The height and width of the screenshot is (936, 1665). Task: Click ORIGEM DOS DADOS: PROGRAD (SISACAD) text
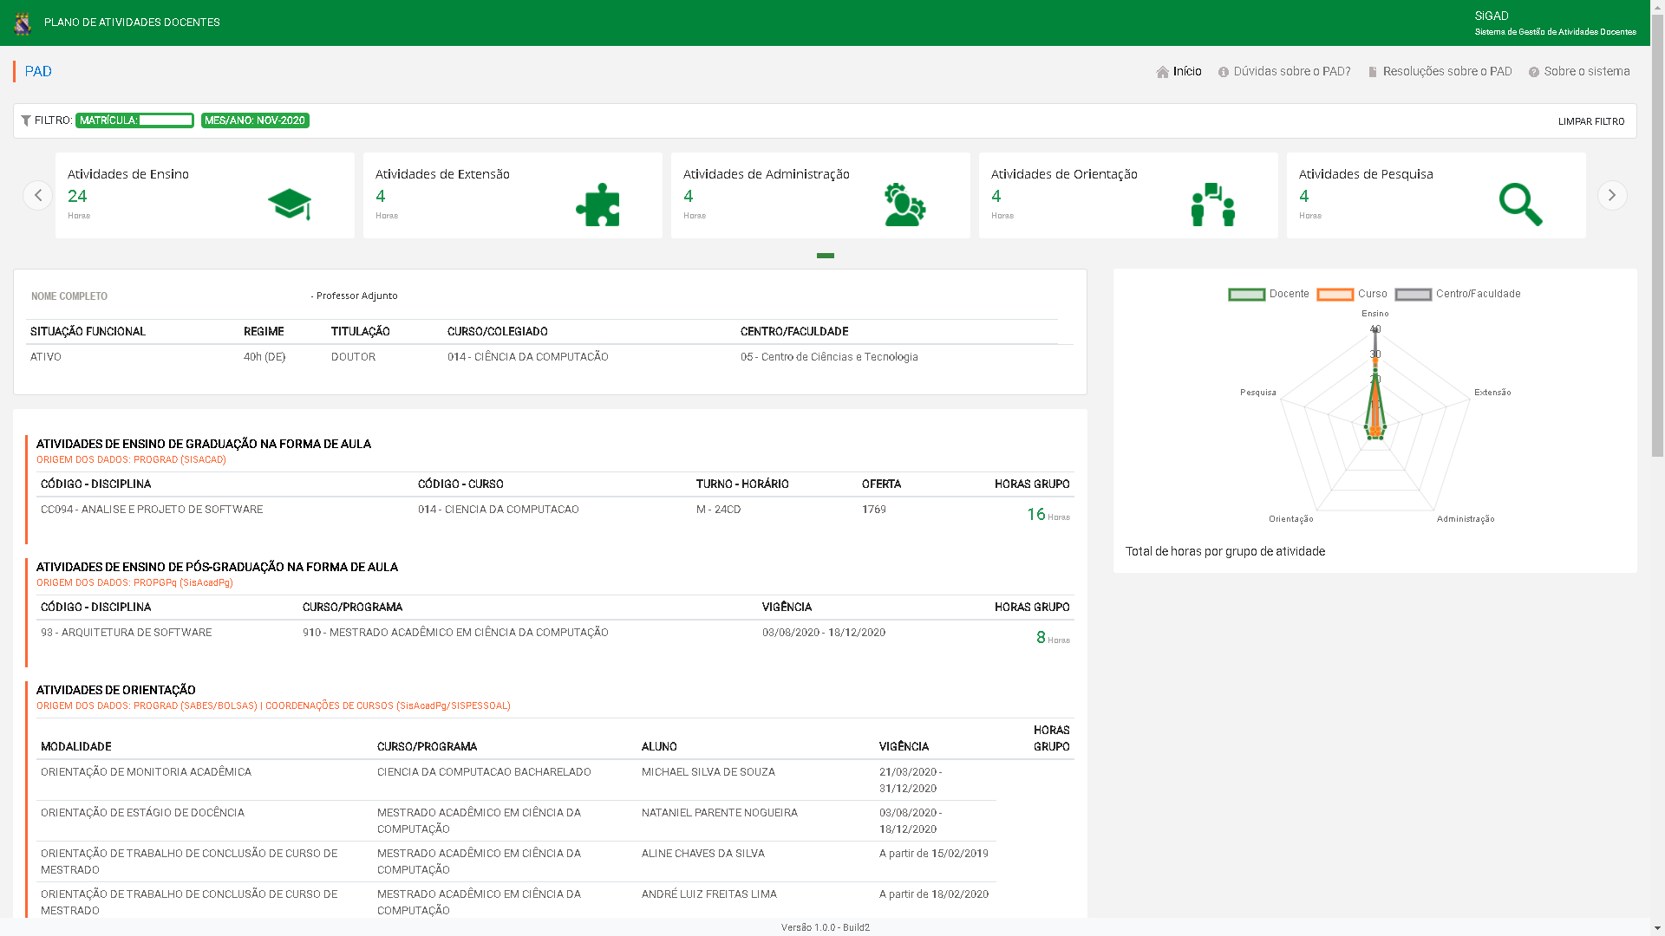coord(131,460)
